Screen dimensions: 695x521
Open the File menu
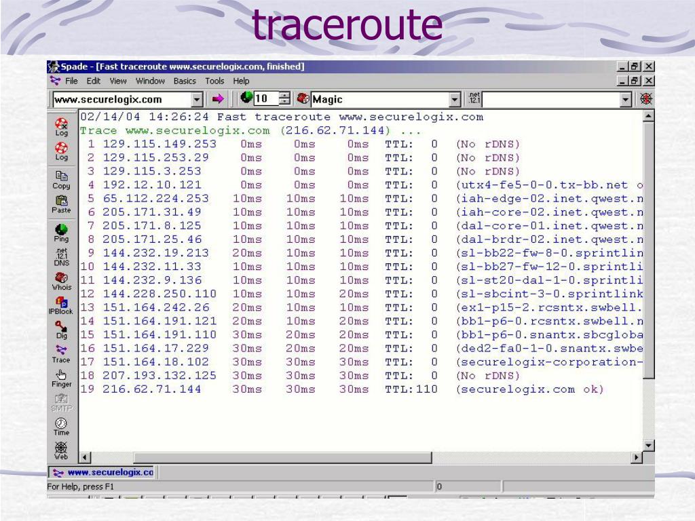(71, 81)
